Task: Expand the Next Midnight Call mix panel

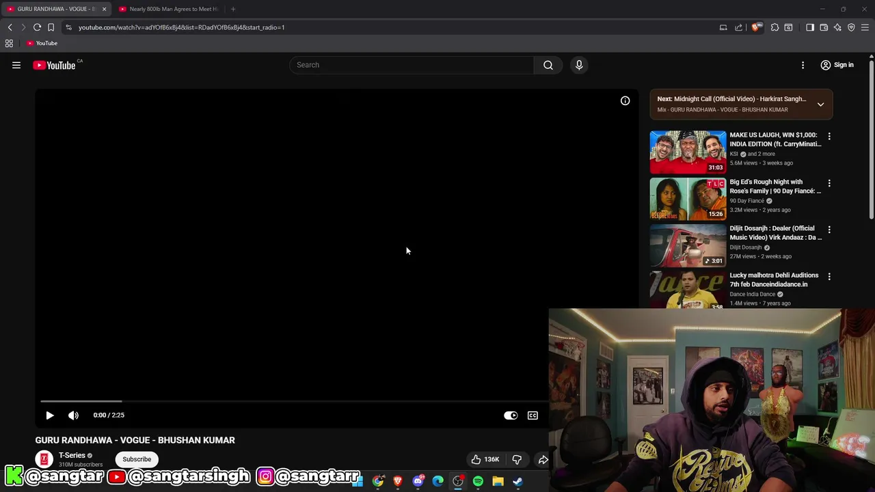Action: coord(820,105)
